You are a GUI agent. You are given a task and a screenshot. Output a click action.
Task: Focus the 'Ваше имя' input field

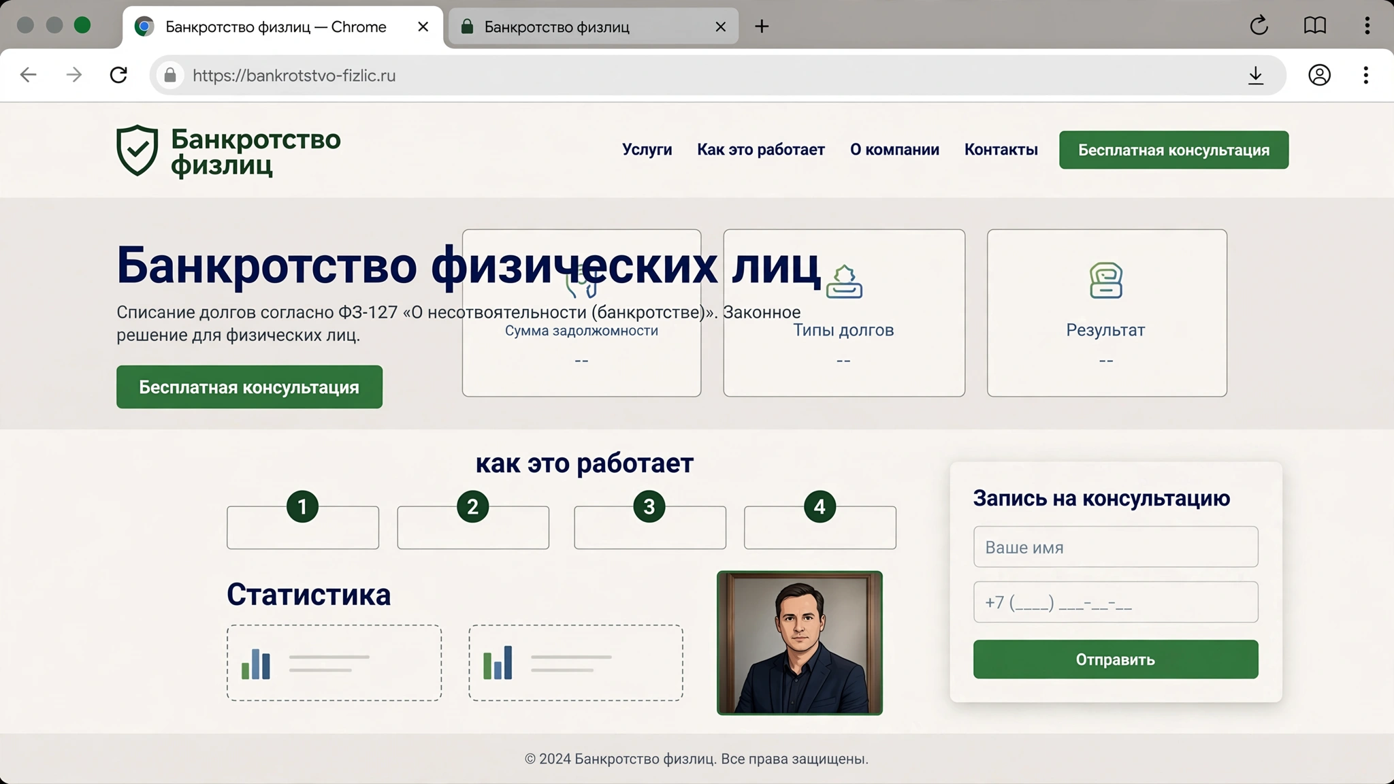1116,546
